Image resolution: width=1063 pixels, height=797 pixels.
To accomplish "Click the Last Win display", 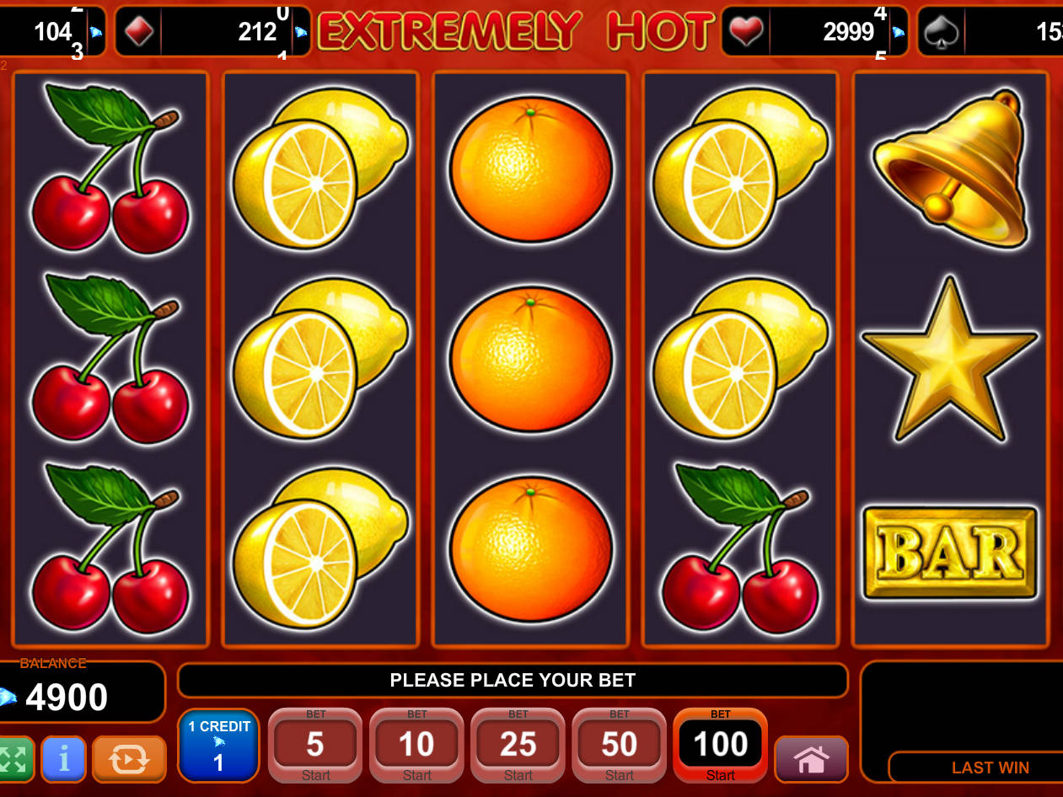I will (991, 768).
